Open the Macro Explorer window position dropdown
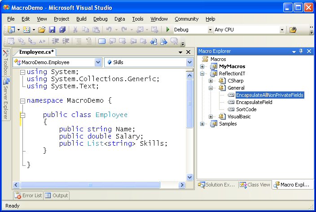 294,52
